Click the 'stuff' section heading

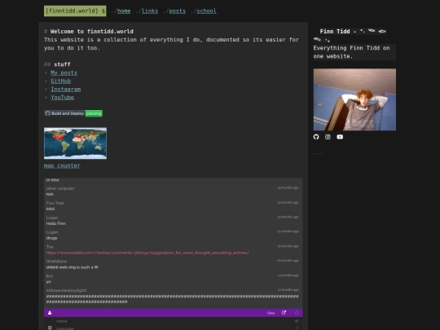pos(62,64)
